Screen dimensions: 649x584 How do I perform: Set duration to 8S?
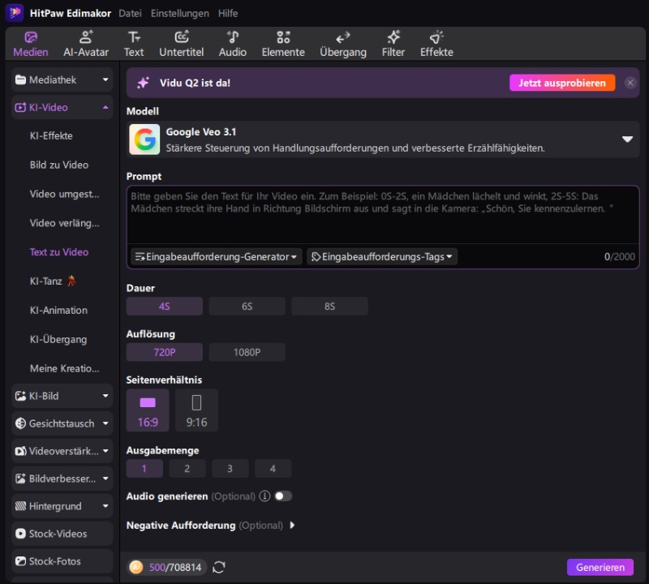pos(329,307)
